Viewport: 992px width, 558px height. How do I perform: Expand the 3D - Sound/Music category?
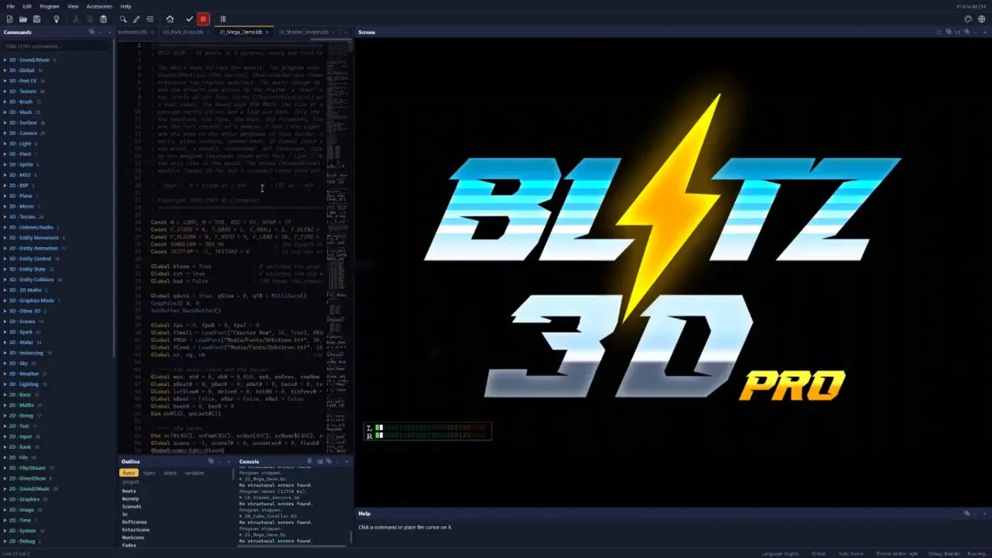(x=29, y=60)
